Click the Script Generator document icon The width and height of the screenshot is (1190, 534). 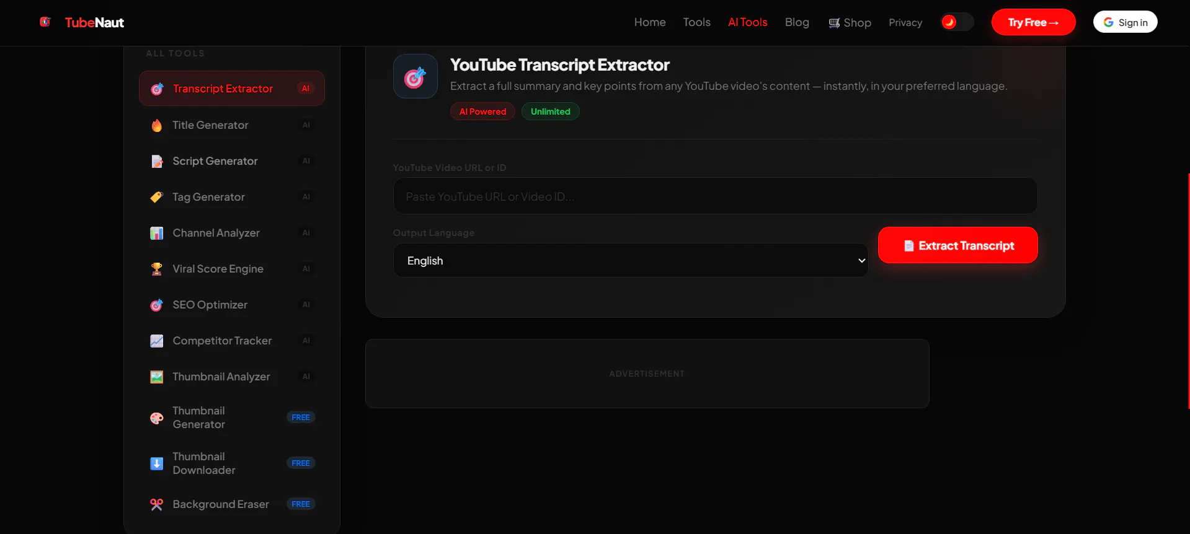click(157, 161)
